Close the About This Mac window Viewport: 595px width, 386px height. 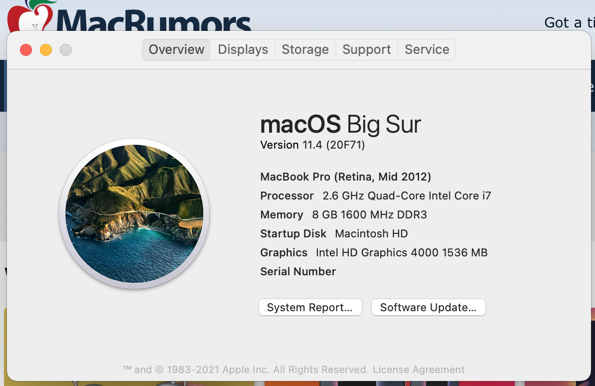(26, 50)
